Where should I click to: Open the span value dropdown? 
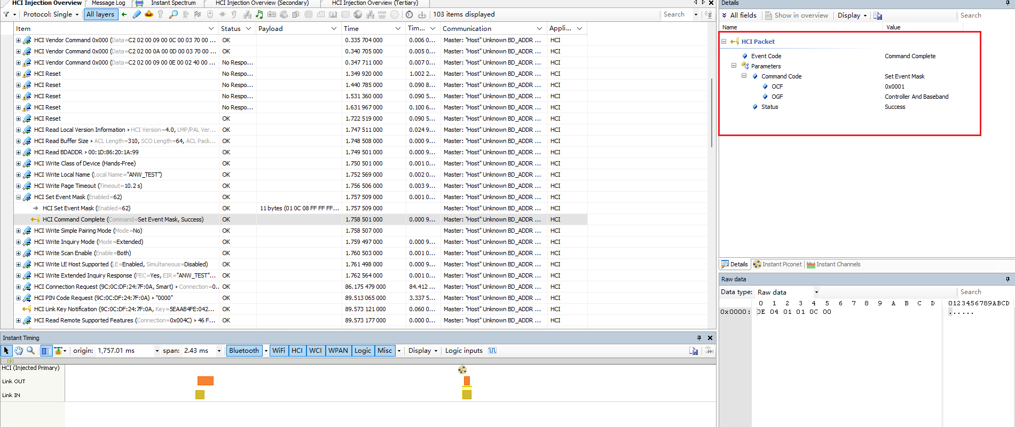pos(219,351)
